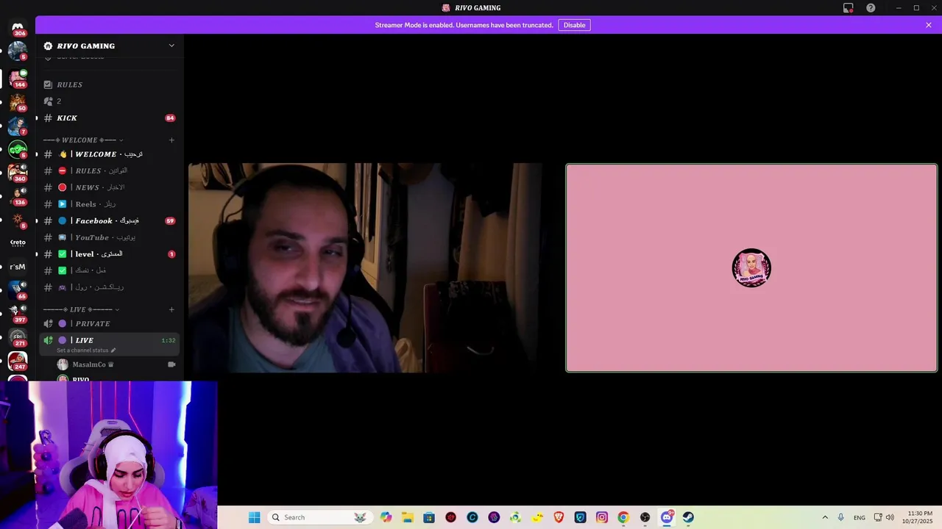
Task: Open Discord direct messages home icon
Action: [x=18, y=27]
